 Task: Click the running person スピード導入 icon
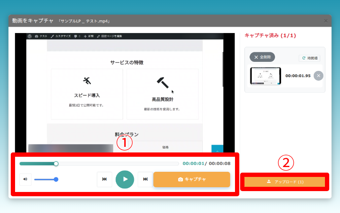point(87,81)
